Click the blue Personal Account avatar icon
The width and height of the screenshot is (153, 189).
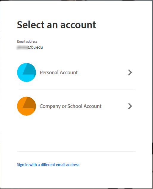point(26,72)
